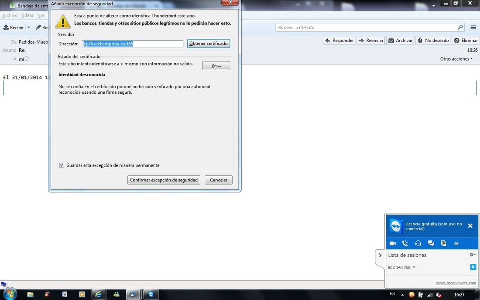Open Windows Explorer folder from taskbar

coord(30,294)
